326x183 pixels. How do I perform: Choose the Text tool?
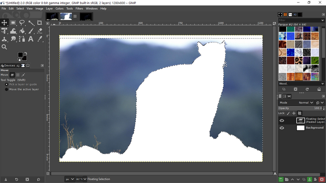point(31,39)
